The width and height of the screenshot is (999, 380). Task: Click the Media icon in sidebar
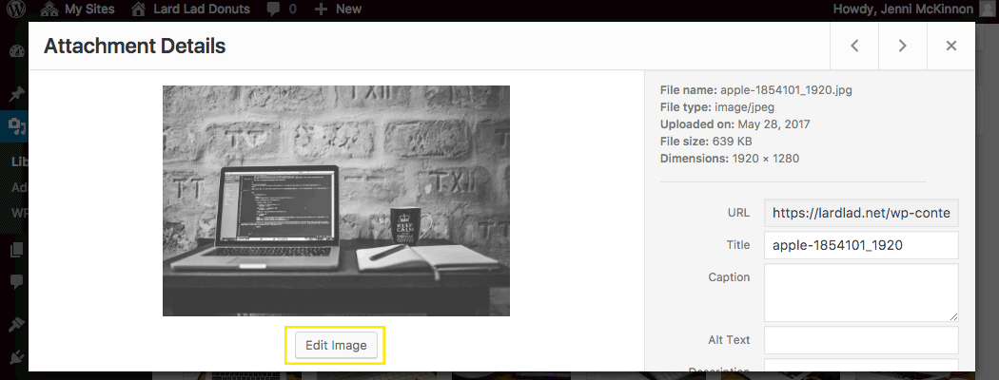17,126
